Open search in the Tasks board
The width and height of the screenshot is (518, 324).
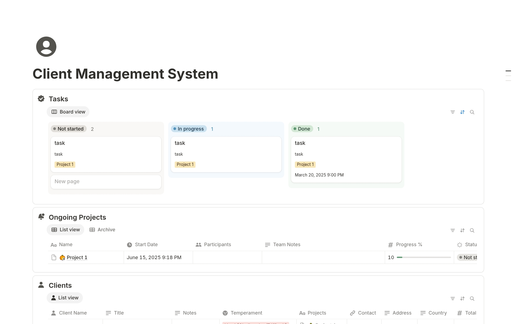click(472, 112)
